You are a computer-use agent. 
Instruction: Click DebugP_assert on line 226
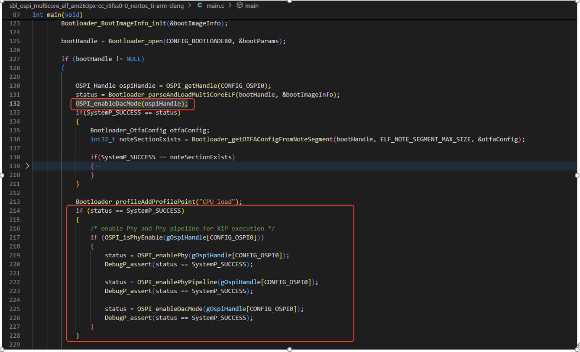(x=128, y=318)
